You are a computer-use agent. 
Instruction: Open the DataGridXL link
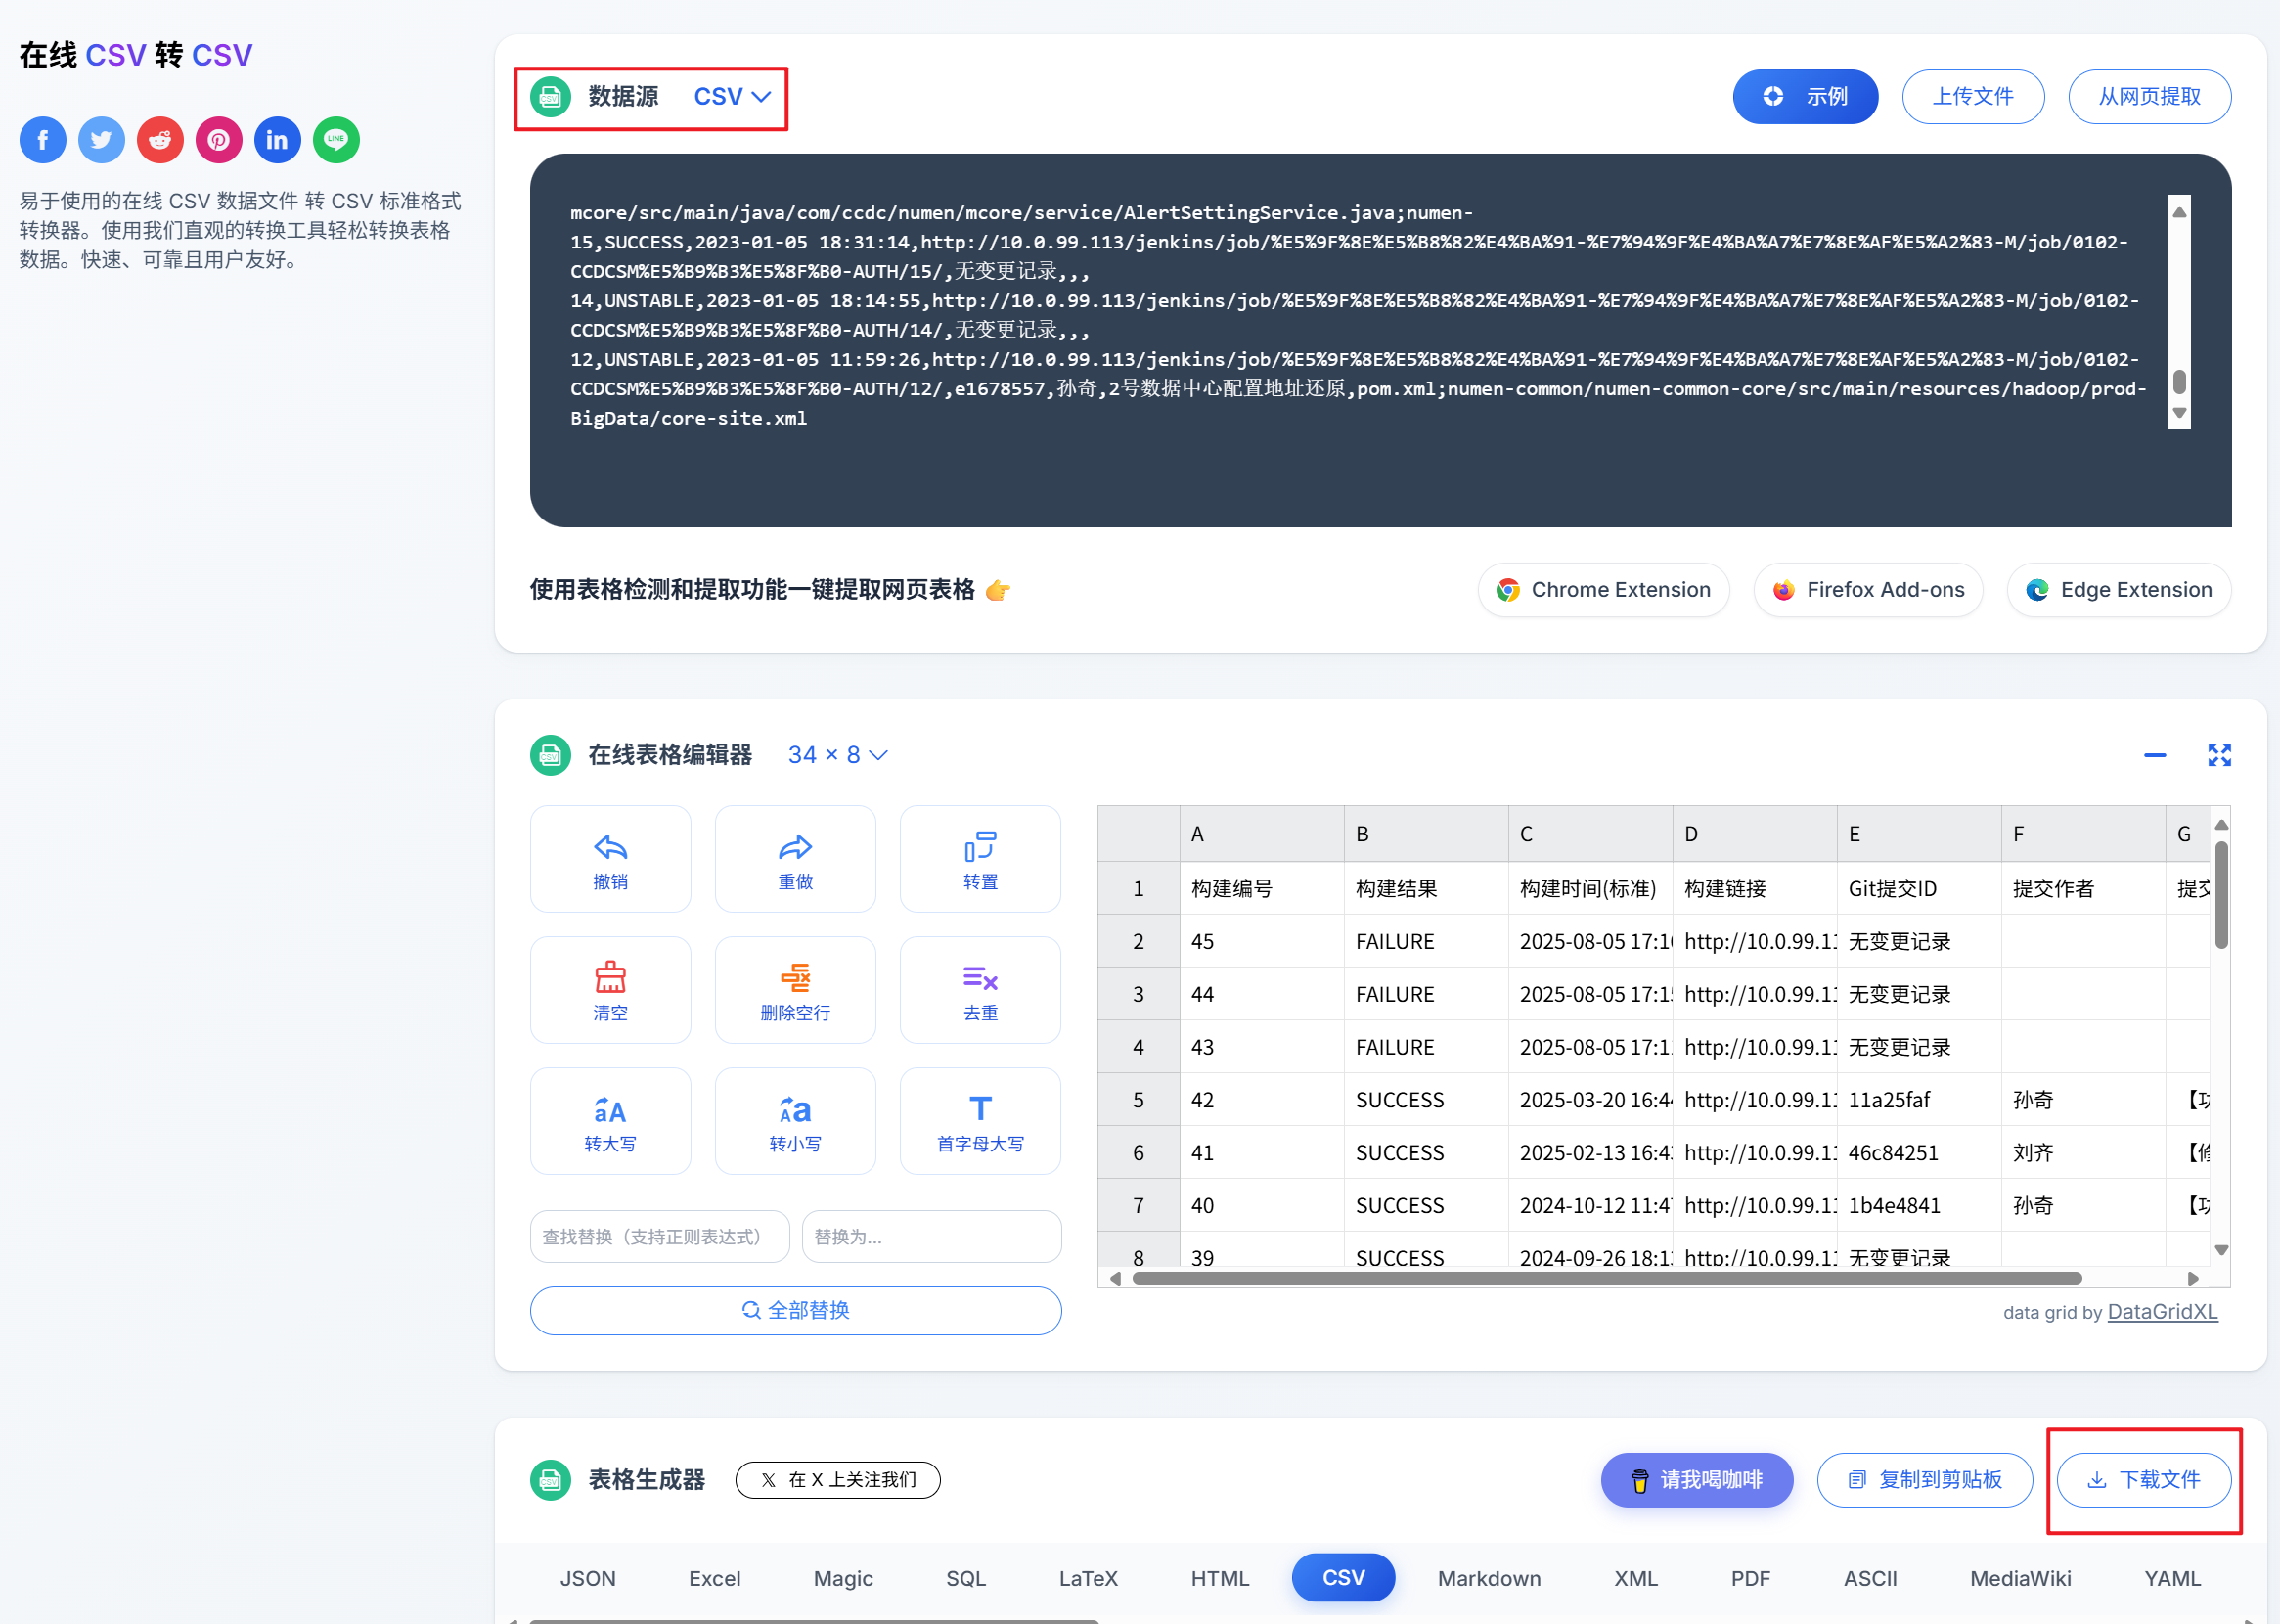[2162, 1312]
